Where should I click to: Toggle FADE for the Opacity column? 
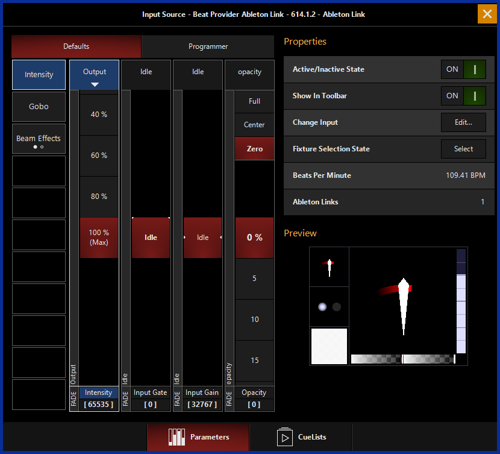tap(230, 399)
